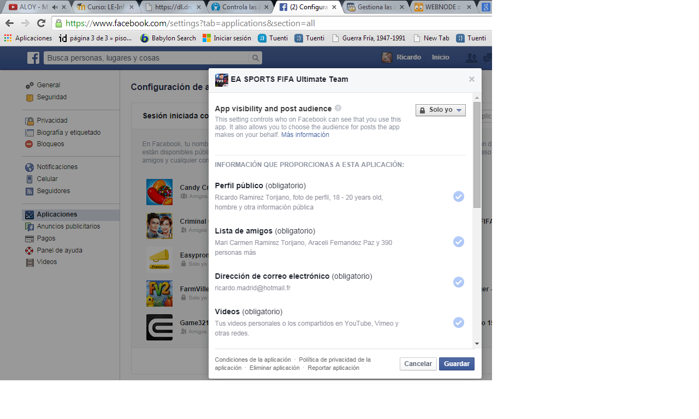
Task: Open Condiciones de la aplicación link
Action: (x=253, y=360)
